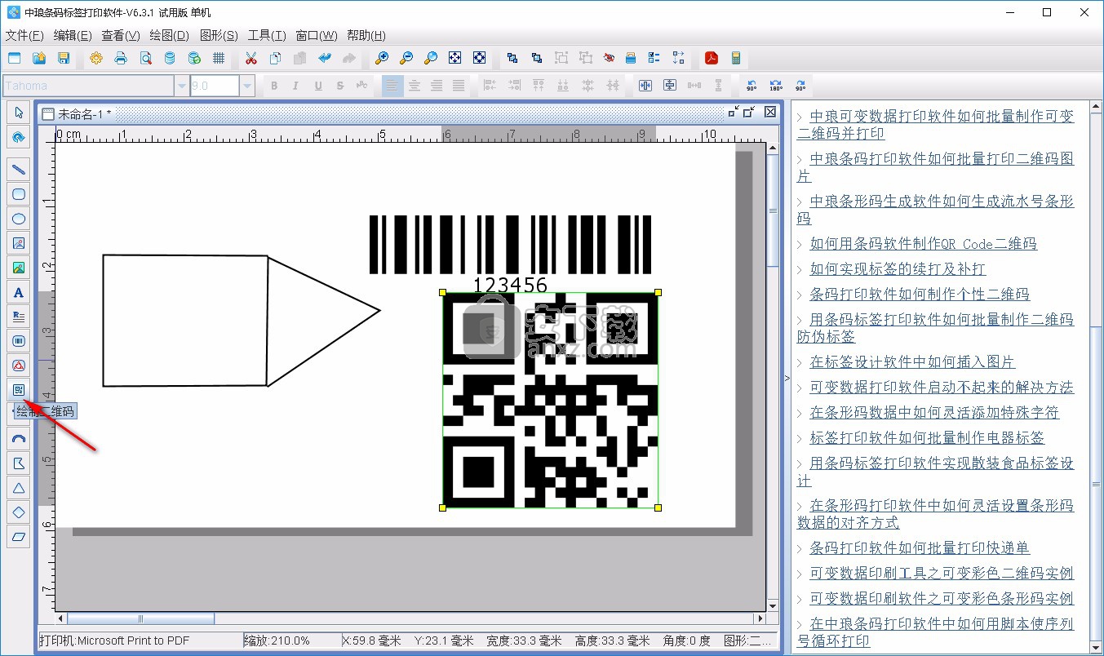Select the arc drawing tool
The width and height of the screenshot is (1104, 656).
(19, 439)
